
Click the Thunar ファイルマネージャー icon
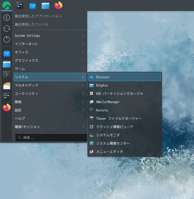(x=92, y=118)
